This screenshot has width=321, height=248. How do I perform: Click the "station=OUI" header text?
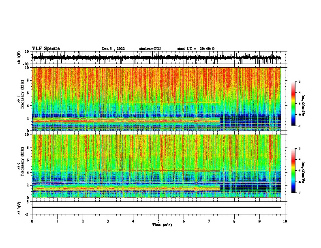pyautogui.click(x=150, y=49)
